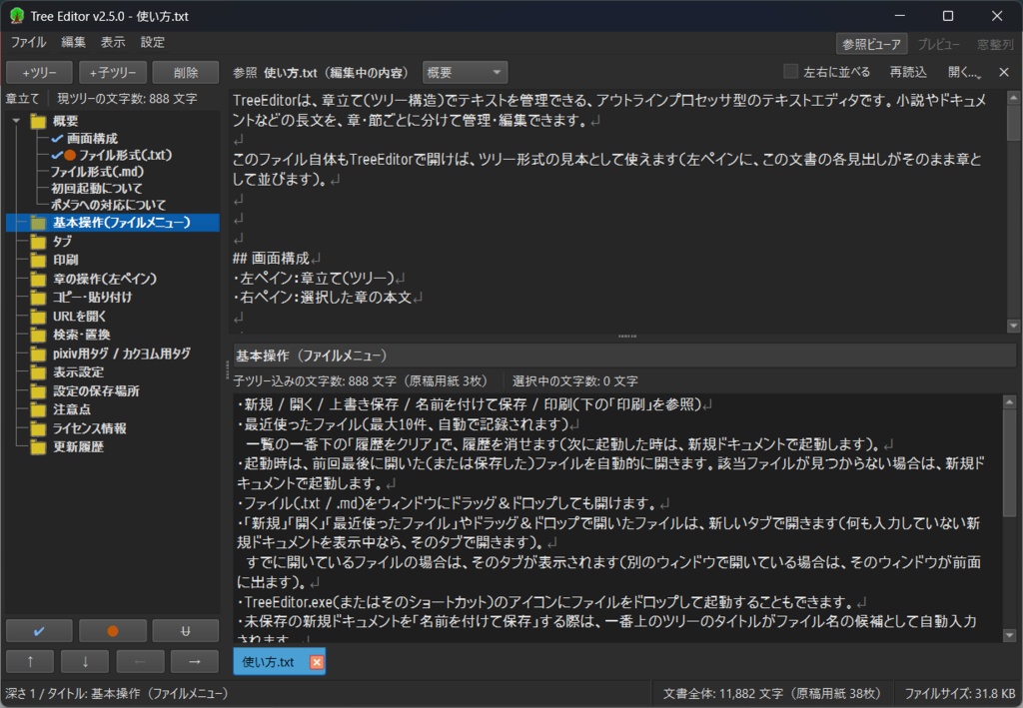Select ポメラへの対応について tree item
Viewport: 1023px width, 708px height.
[x=108, y=205]
